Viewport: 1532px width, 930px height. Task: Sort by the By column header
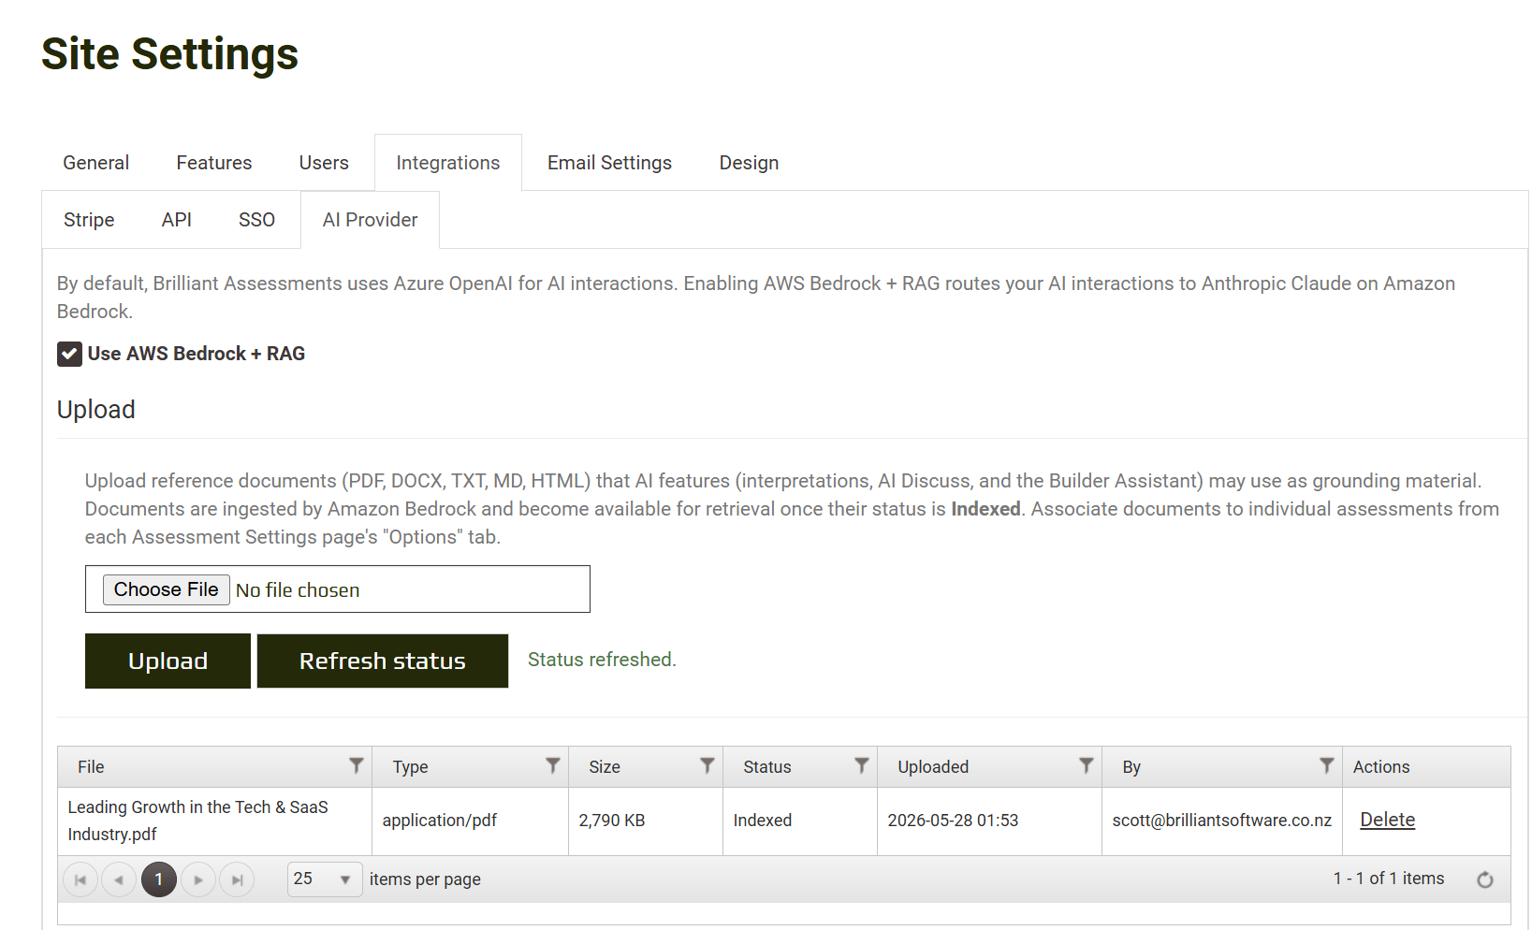(1131, 766)
